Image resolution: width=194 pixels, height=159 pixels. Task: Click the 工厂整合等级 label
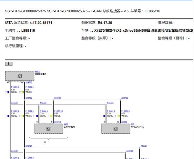[x=15, y=38]
